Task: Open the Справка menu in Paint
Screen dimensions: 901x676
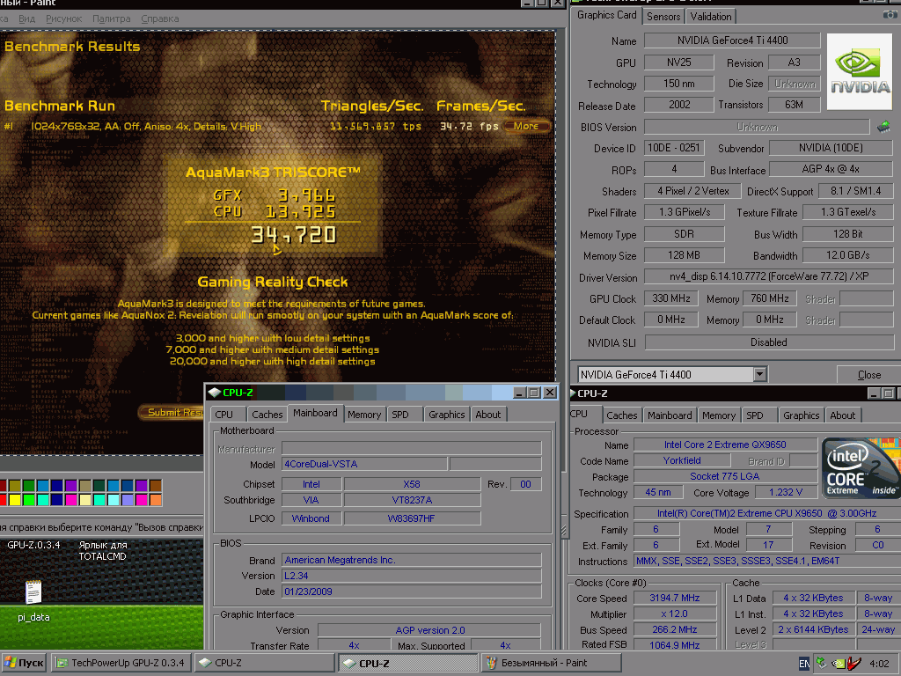Action: [160, 18]
